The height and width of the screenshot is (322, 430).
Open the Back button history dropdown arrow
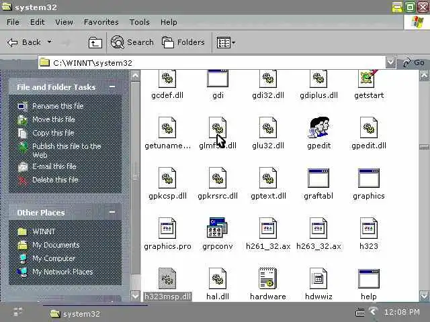49,42
